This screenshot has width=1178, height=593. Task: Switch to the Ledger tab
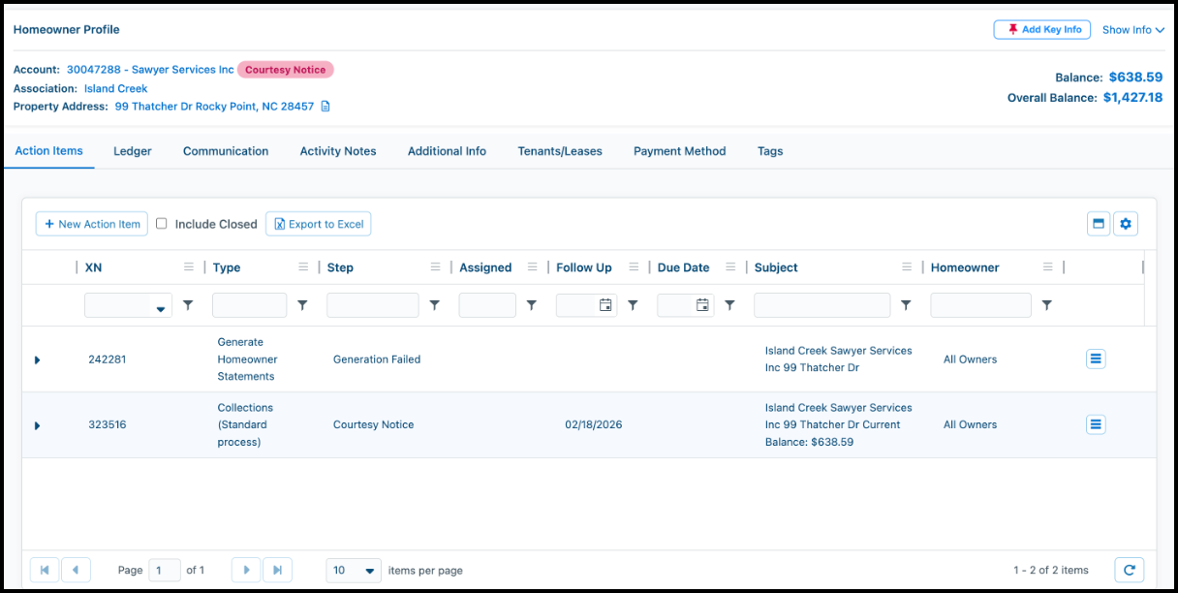tap(133, 151)
